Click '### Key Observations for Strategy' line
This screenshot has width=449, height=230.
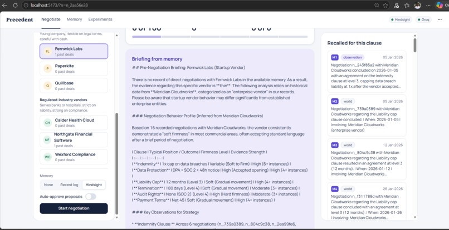click(165, 212)
